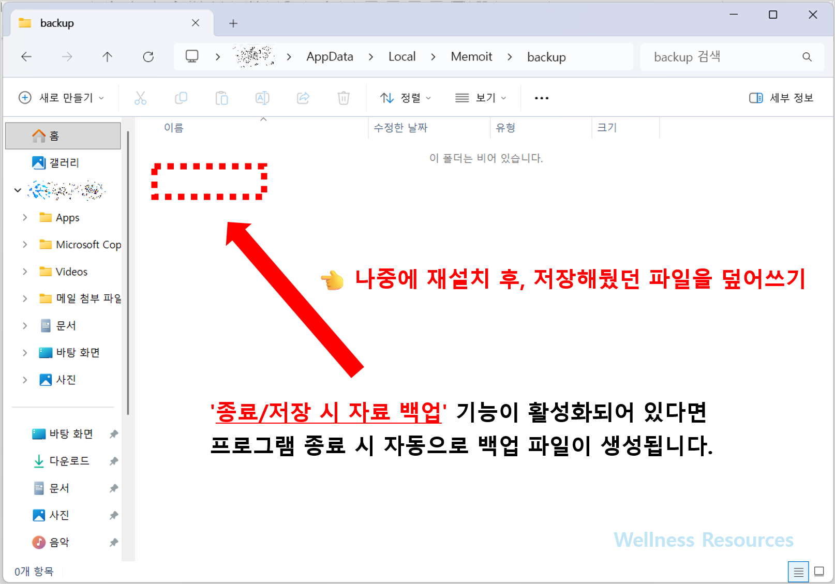The height and width of the screenshot is (584, 835).
Task: Click the PC monitor icon in address bar
Action: [192, 56]
